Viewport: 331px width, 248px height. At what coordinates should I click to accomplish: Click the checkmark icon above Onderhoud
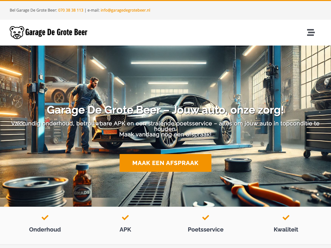45,218
